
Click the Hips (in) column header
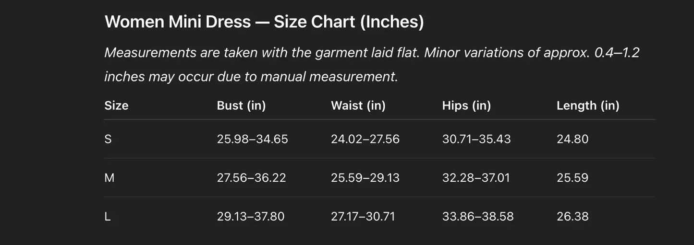tap(466, 105)
